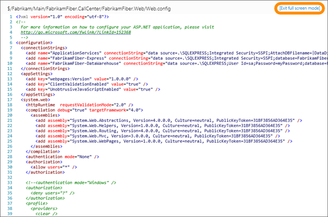The width and height of the screenshot is (328, 217).
Task: Click the Exit full screen mode link
Action: pos(300,8)
